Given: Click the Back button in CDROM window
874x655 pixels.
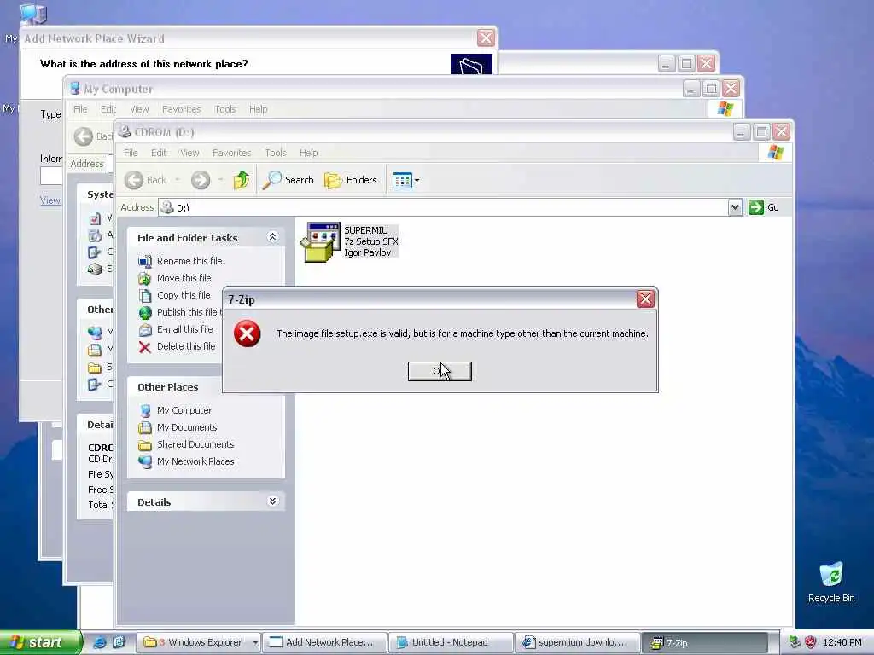Looking at the screenshot, I should pyautogui.click(x=145, y=180).
